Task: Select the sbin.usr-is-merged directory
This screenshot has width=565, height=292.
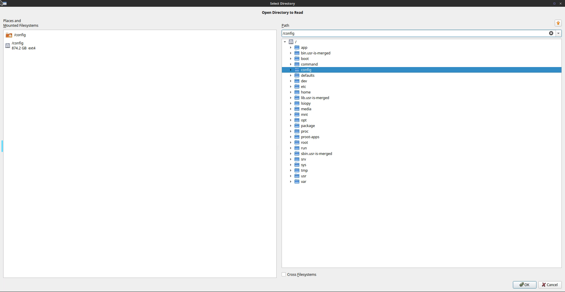Action: (x=316, y=154)
